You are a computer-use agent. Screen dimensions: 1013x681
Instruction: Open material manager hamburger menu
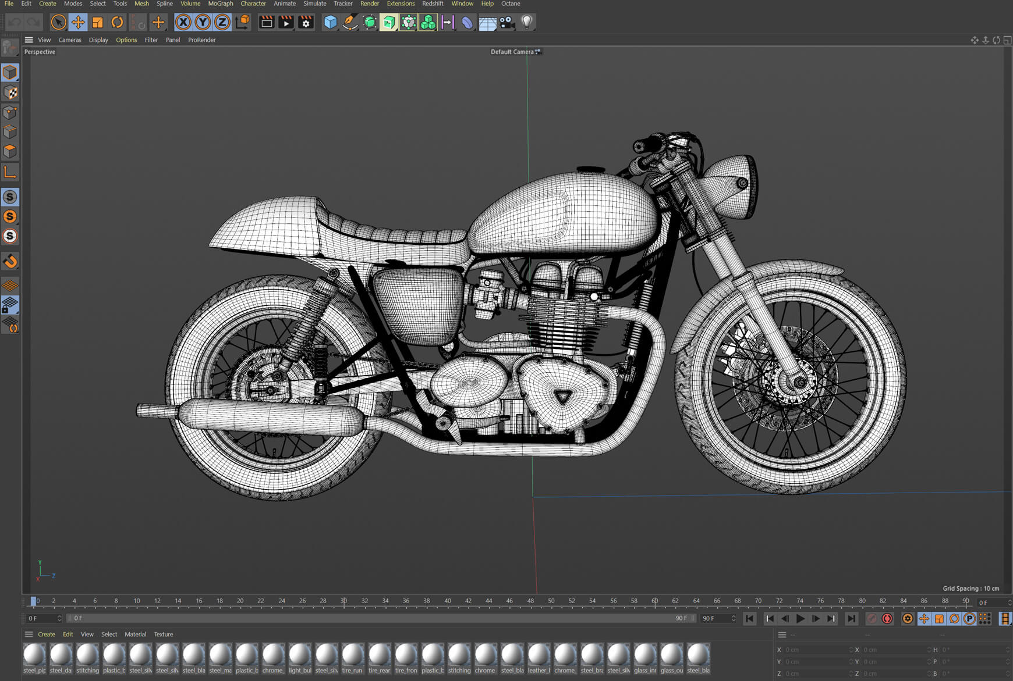(x=29, y=634)
